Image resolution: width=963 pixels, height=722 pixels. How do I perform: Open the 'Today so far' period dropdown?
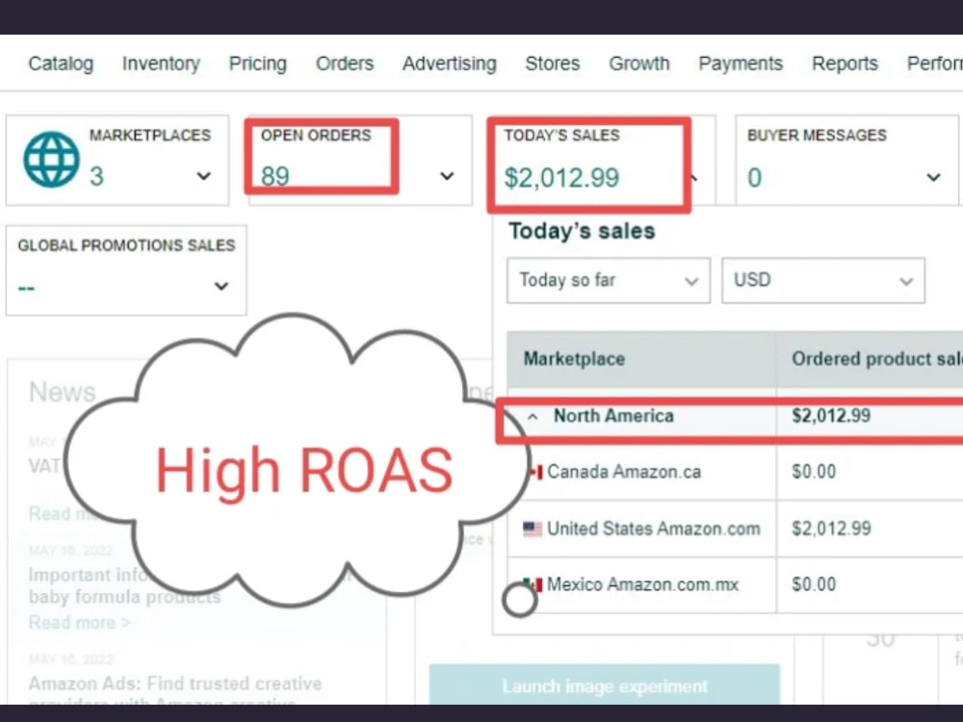[608, 280]
